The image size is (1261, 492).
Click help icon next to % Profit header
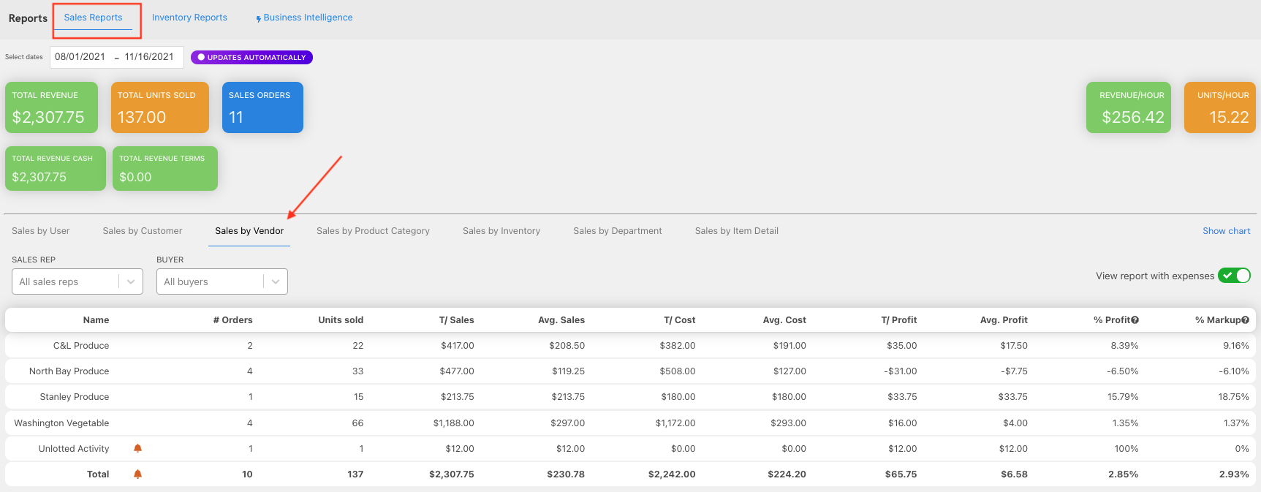[1135, 320]
